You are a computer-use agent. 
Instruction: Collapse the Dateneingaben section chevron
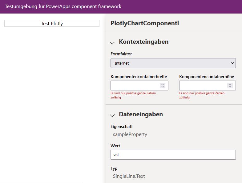click(112, 115)
